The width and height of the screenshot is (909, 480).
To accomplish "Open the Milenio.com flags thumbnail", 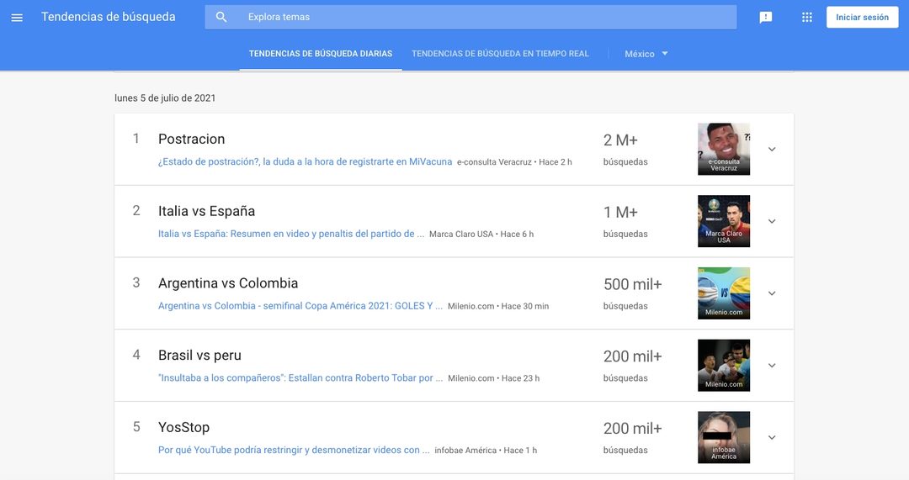I will click(724, 293).
